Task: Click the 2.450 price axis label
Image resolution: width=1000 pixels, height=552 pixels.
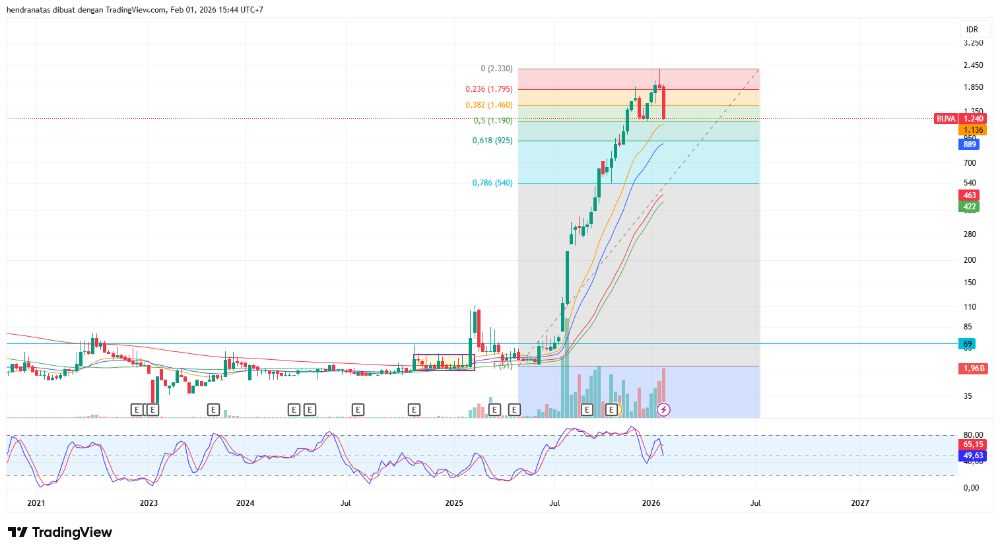Action: [973, 65]
